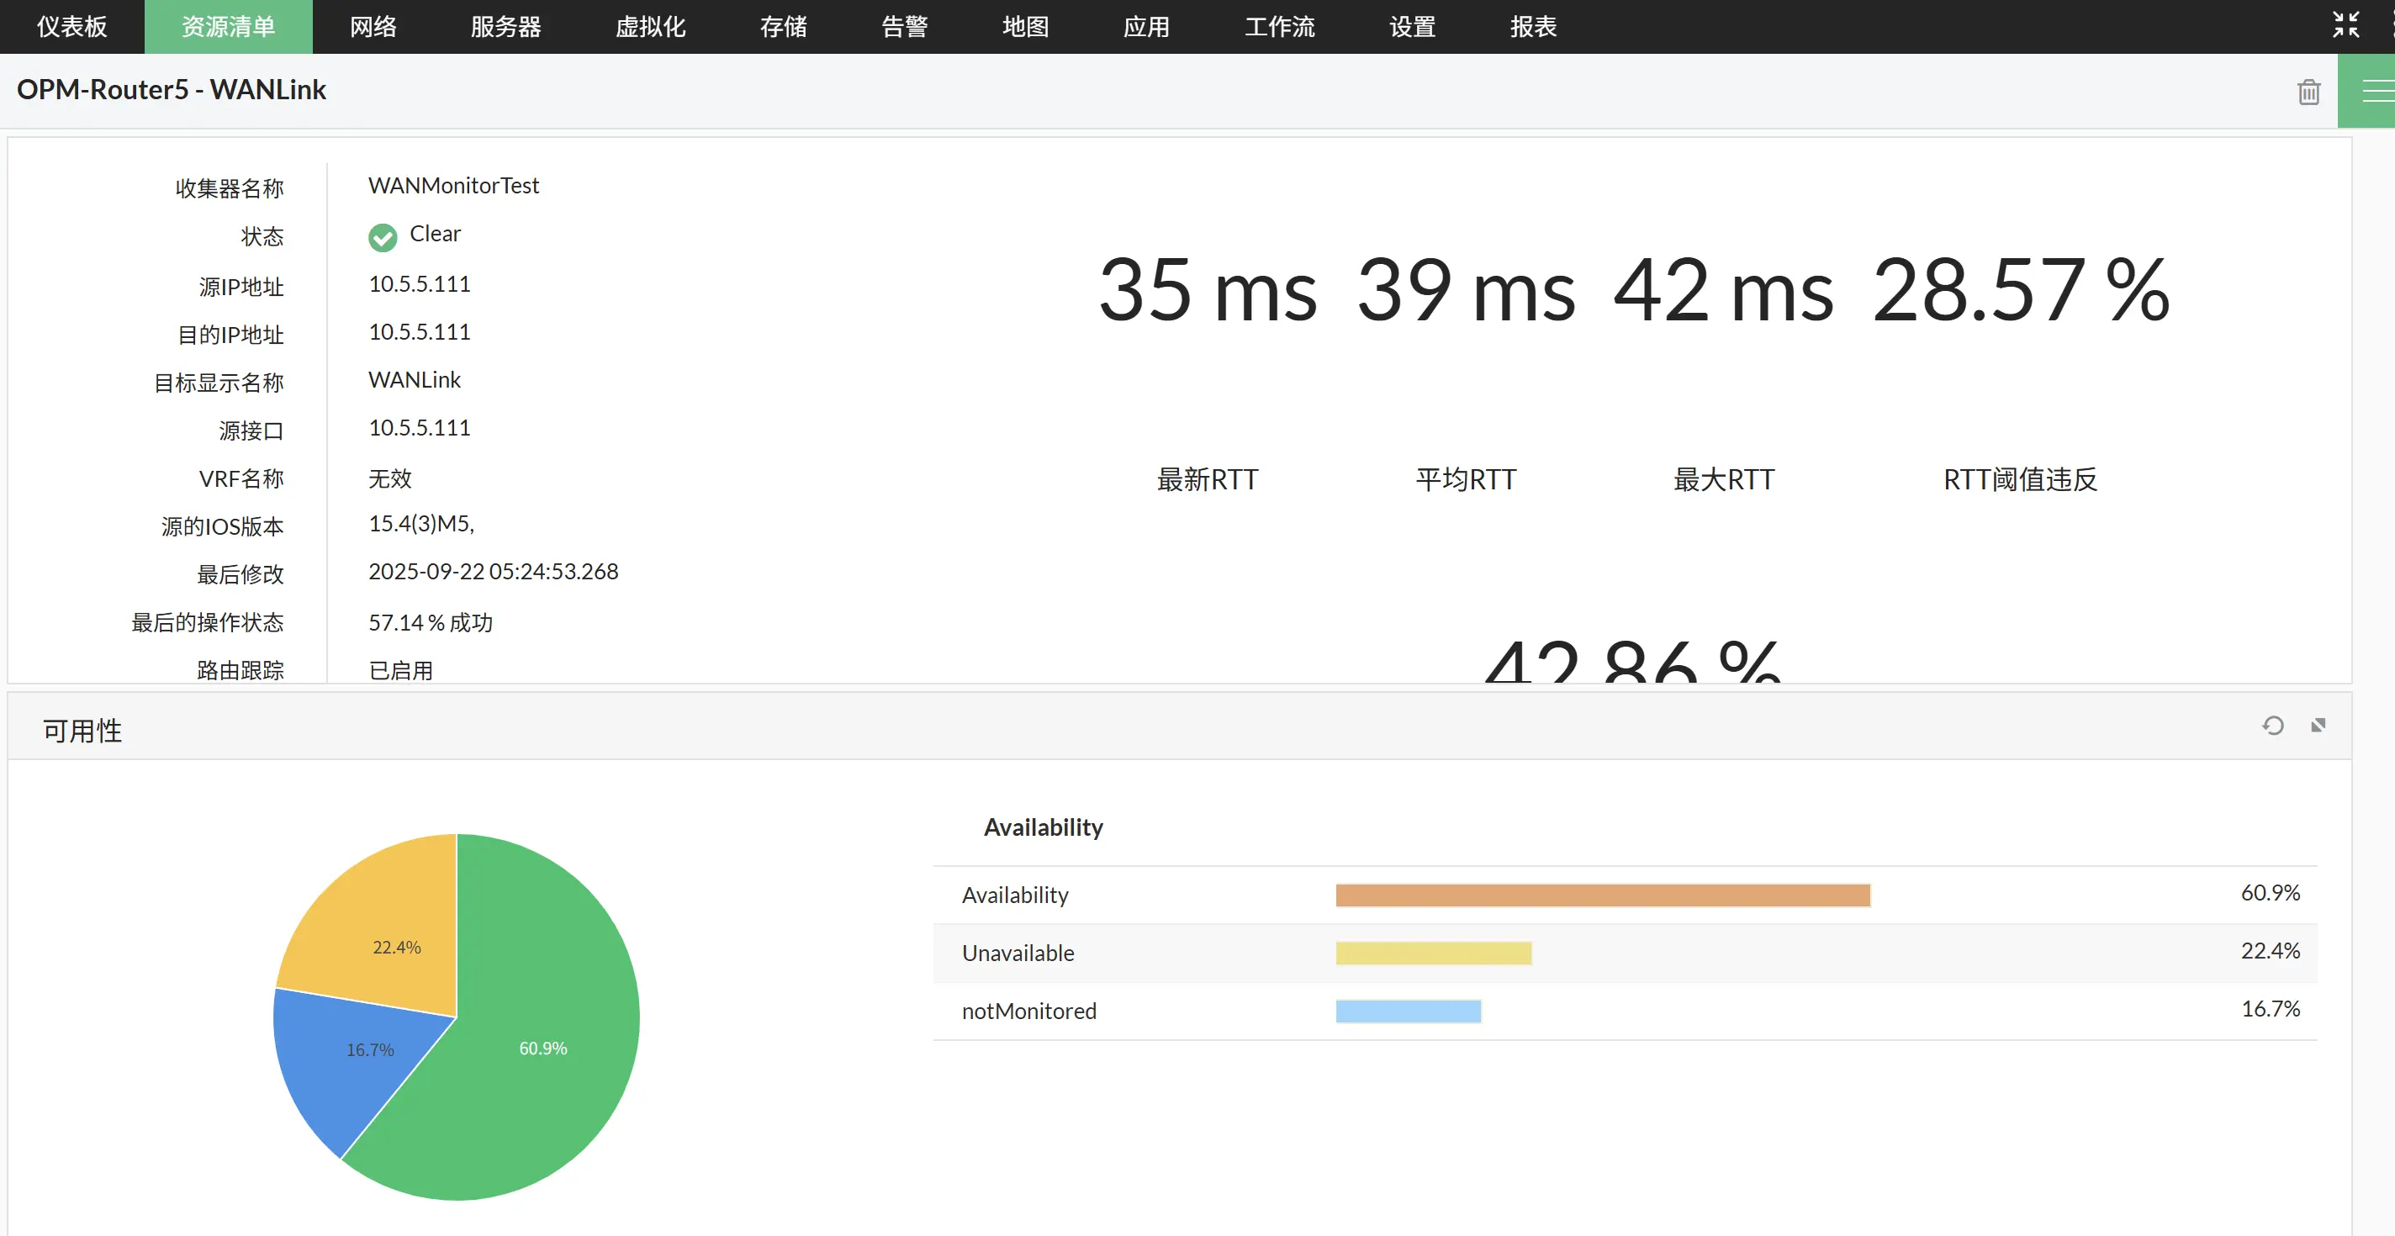Refresh the 可用性 availability widget
This screenshot has height=1236, width=2395.
coord(2272,726)
